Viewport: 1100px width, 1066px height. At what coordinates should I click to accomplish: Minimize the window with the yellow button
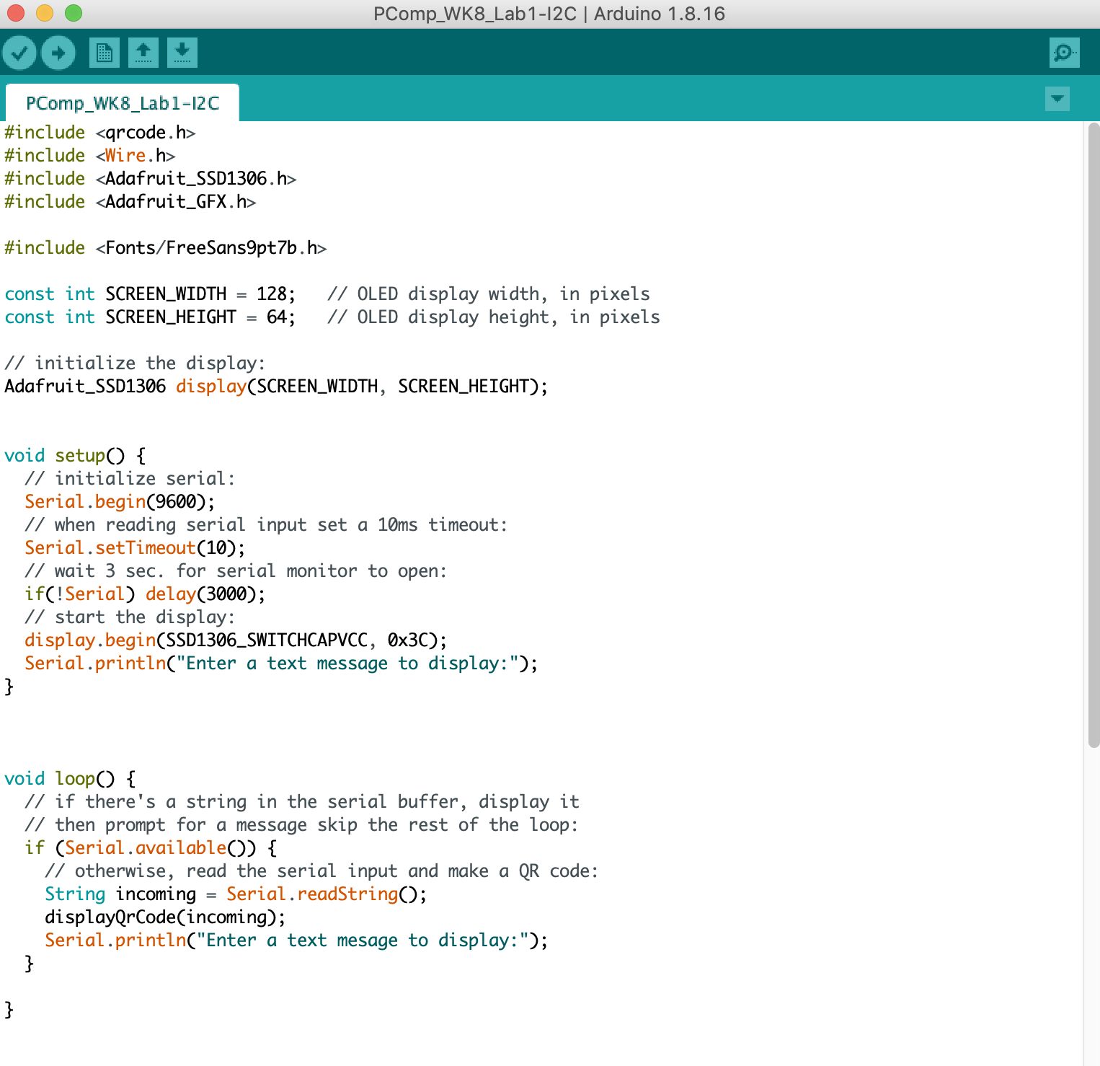[45, 13]
